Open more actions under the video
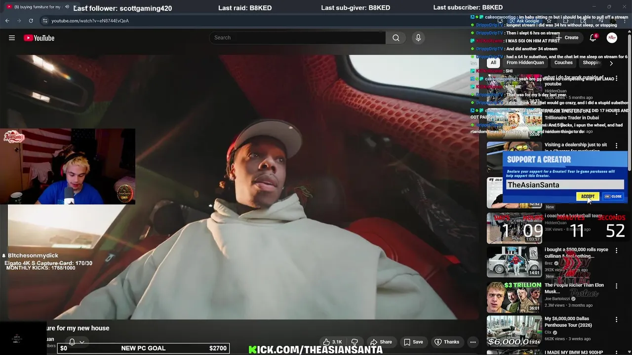The image size is (632, 355). tap(473, 342)
